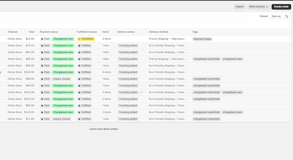Screen dimensions: 293x160
Task: Click the $319.96 order total
Action: [x=29, y=72]
